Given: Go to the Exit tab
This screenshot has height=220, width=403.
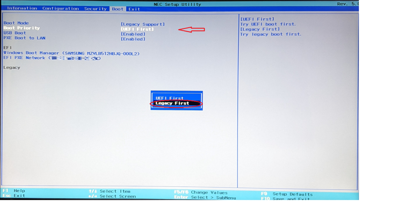Looking at the screenshot, I should tap(134, 9).
